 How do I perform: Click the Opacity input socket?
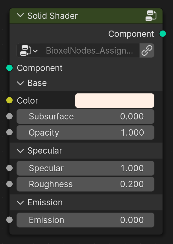pyautogui.click(x=10, y=132)
